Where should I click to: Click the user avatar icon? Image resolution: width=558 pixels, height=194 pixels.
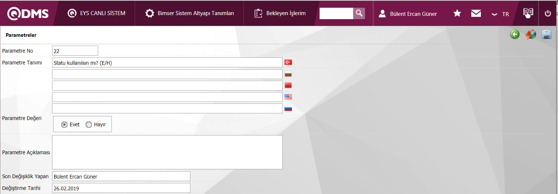click(x=382, y=14)
